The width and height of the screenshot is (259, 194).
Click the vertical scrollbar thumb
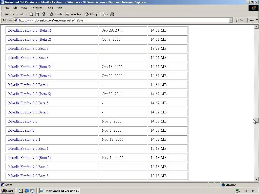pyautogui.click(x=256, y=120)
